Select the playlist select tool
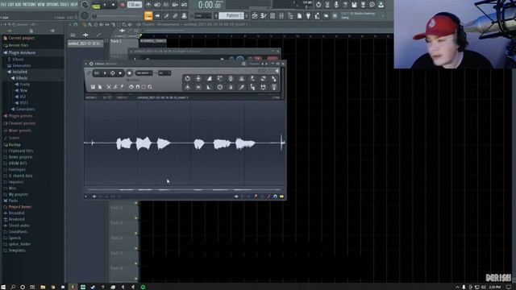 pos(119,25)
